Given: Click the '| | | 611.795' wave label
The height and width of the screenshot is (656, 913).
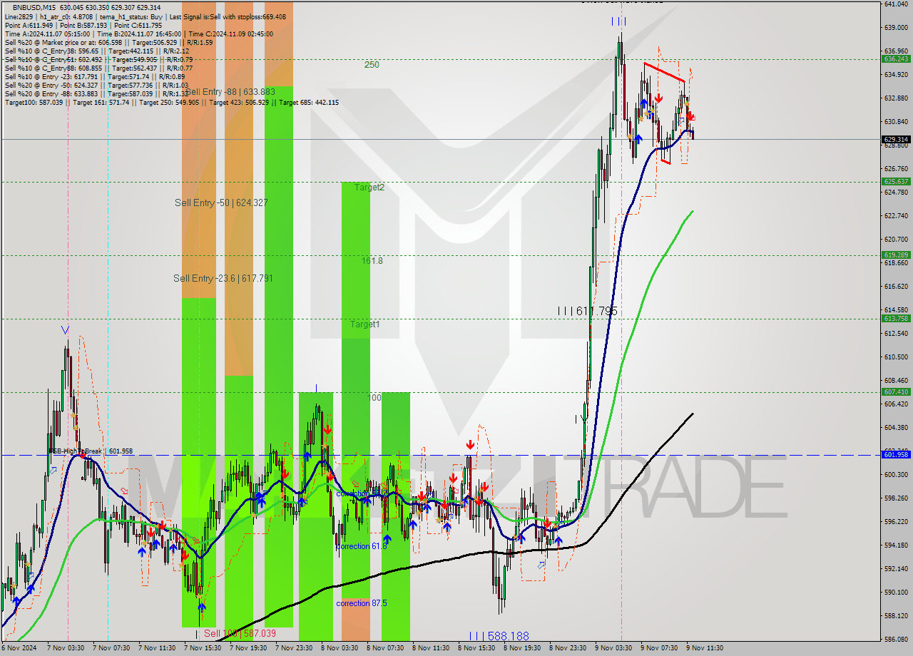Looking at the screenshot, I should 587,311.
